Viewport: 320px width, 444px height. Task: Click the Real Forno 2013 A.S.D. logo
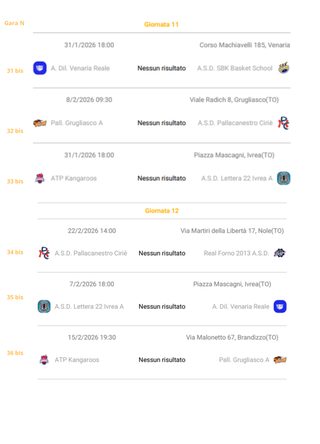pos(280,253)
